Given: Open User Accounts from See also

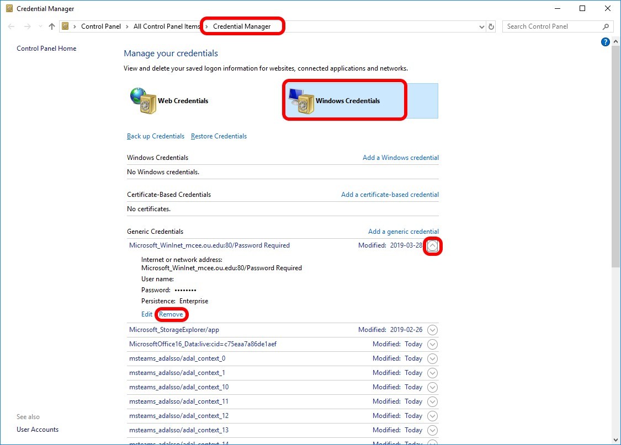Looking at the screenshot, I should (x=37, y=429).
